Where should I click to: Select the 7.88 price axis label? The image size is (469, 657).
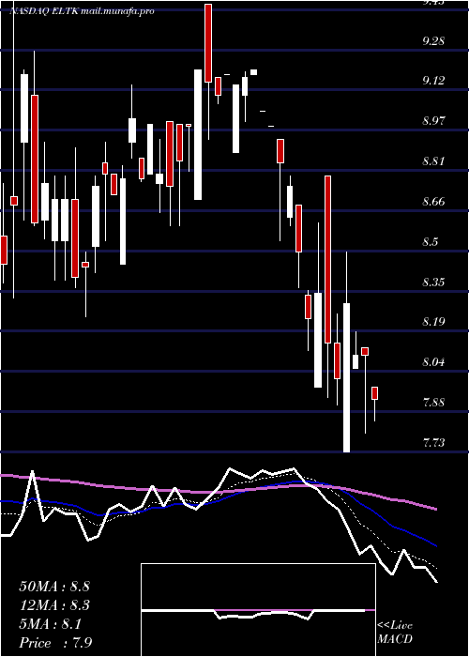click(x=433, y=403)
